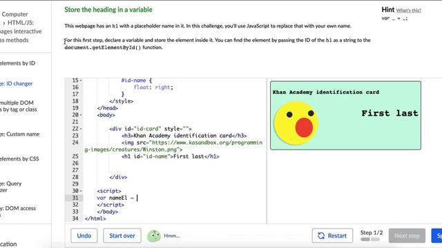Open 'elements by CSS' sidebar lesson

point(19,159)
